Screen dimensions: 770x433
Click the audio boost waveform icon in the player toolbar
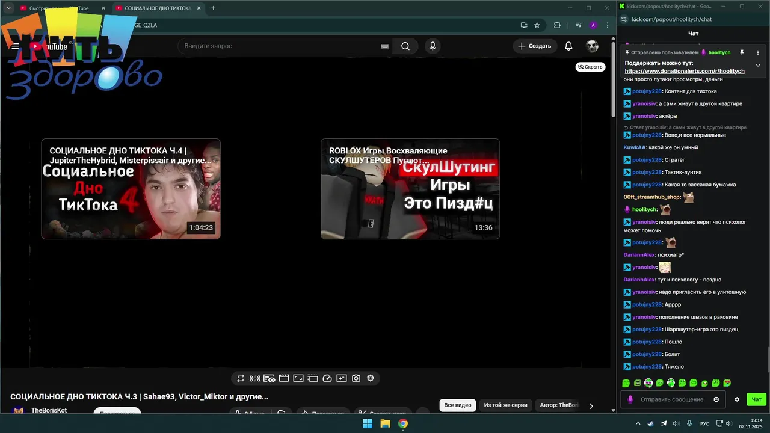255,378
